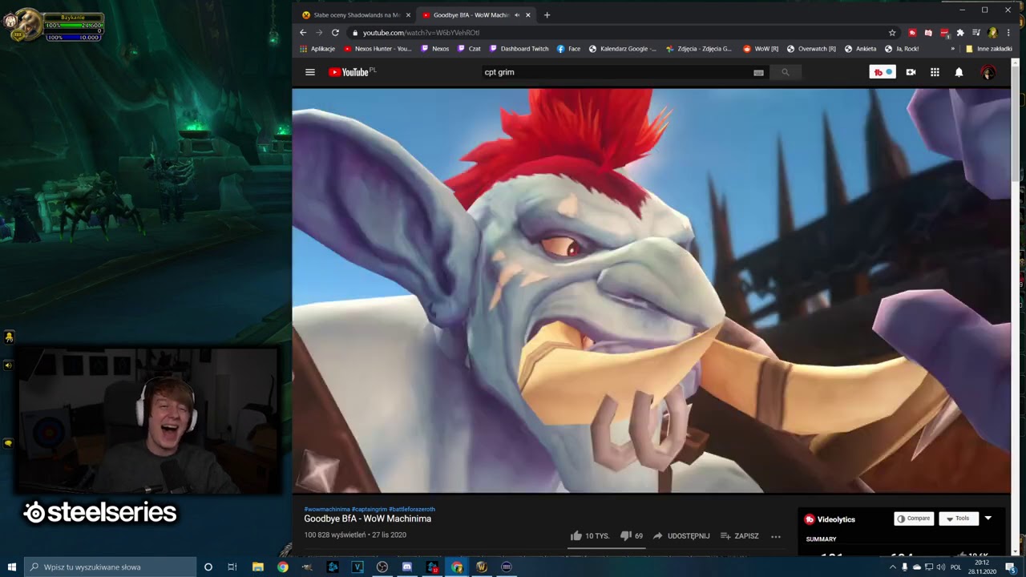Open File Explorer from the taskbar
The width and height of the screenshot is (1026, 577).
(x=257, y=567)
